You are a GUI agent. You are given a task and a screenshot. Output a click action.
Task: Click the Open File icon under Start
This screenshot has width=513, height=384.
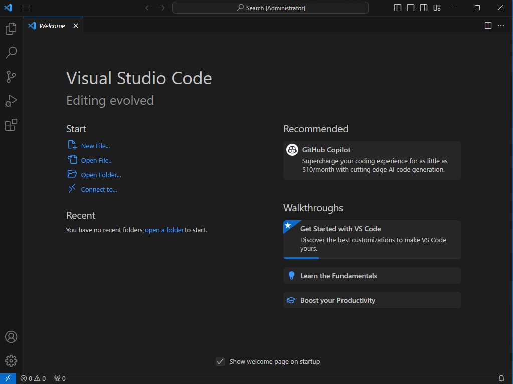(72, 159)
